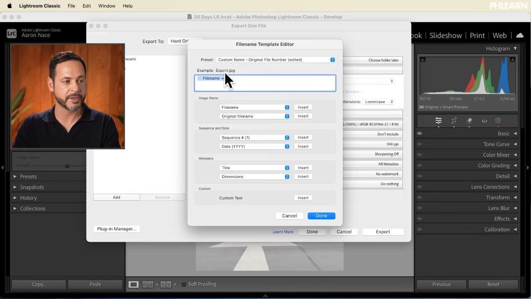
Task: Cancel the Filename Template Editor
Action: click(289, 216)
